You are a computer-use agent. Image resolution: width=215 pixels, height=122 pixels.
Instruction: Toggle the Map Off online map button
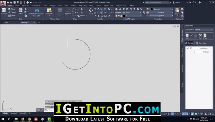(49, 11)
